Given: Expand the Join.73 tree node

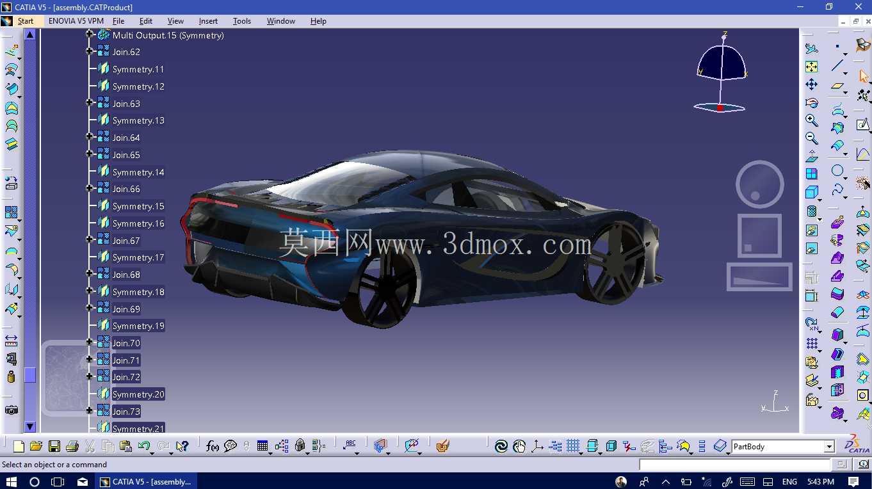Looking at the screenshot, I should point(90,410).
